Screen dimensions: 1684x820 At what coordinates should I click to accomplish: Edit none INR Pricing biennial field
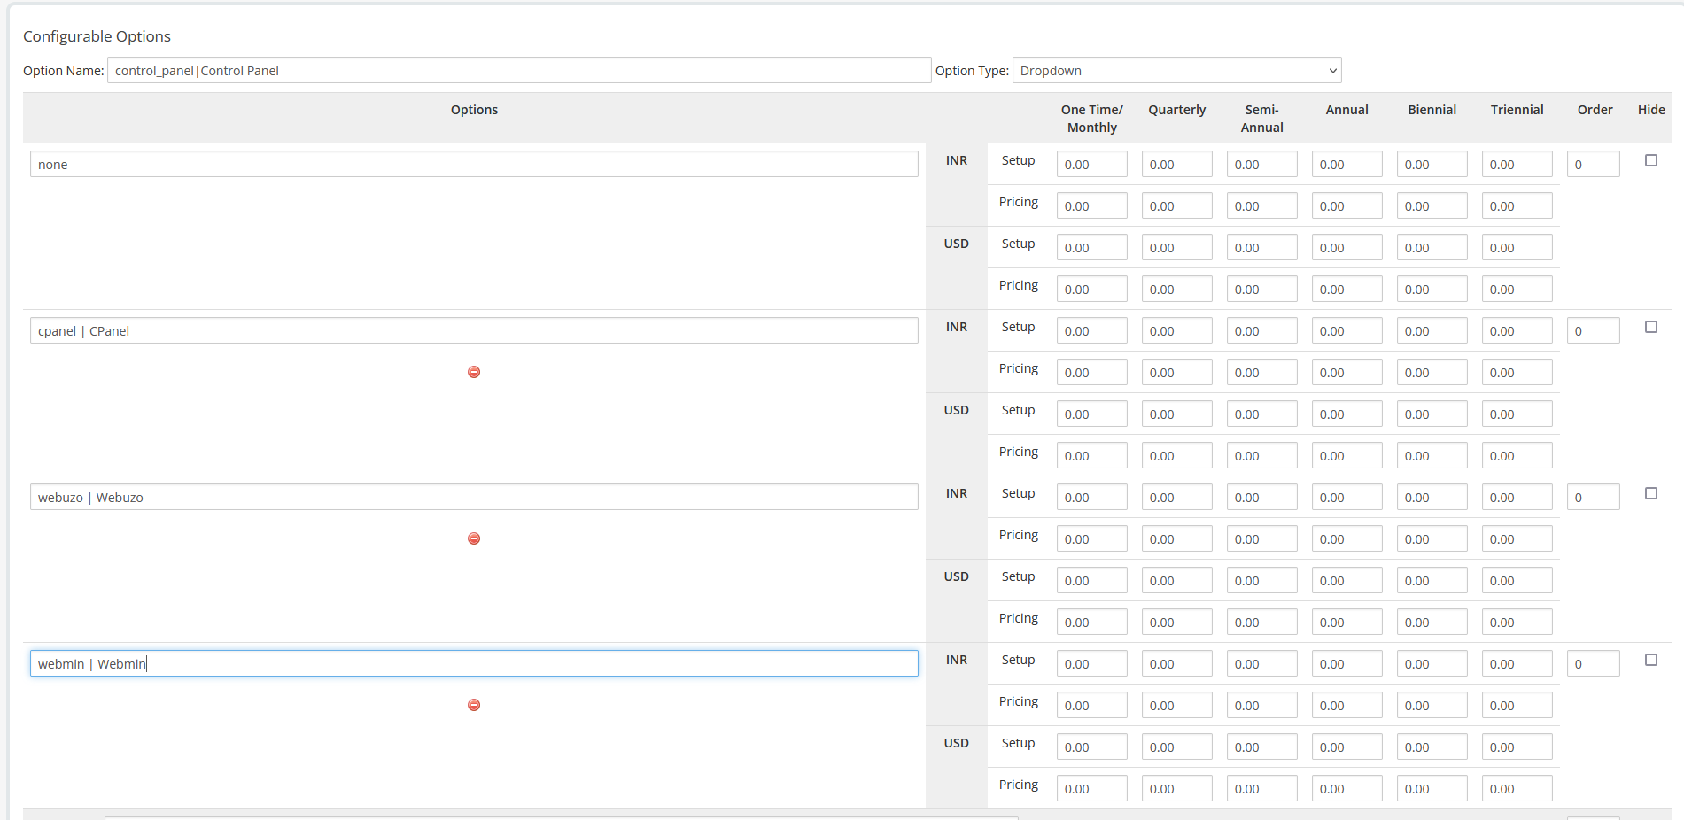(x=1432, y=205)
